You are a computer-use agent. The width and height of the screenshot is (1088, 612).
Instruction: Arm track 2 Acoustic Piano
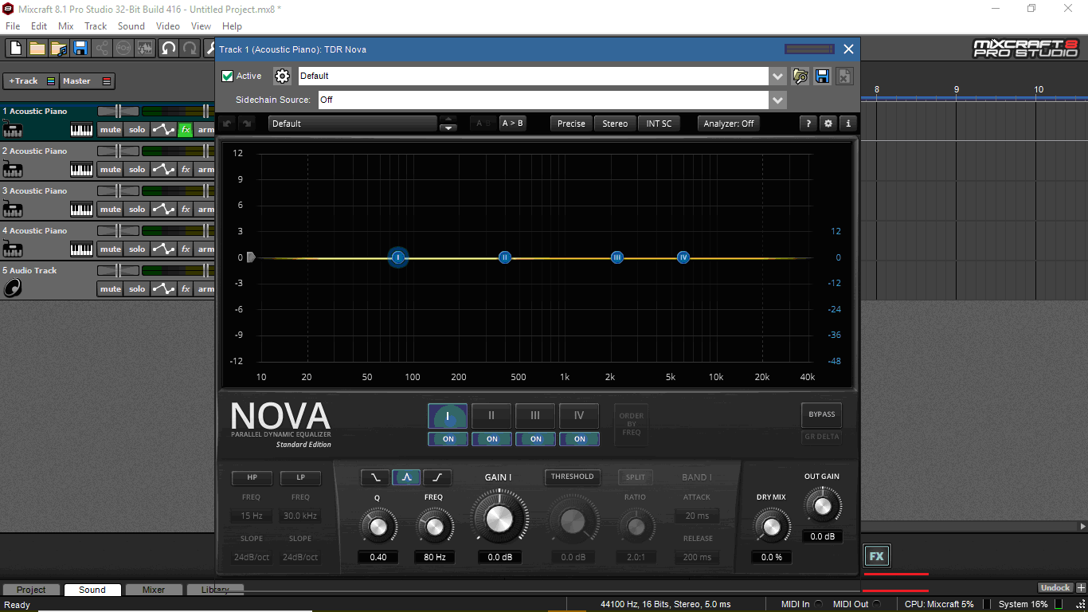pyautogui.click(x=205, y=170)
